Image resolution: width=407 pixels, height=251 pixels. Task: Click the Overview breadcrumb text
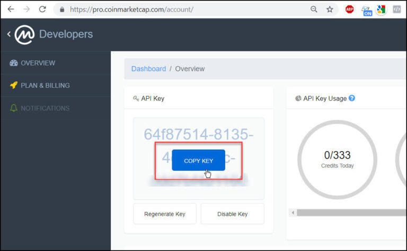[x=190, y=69]
